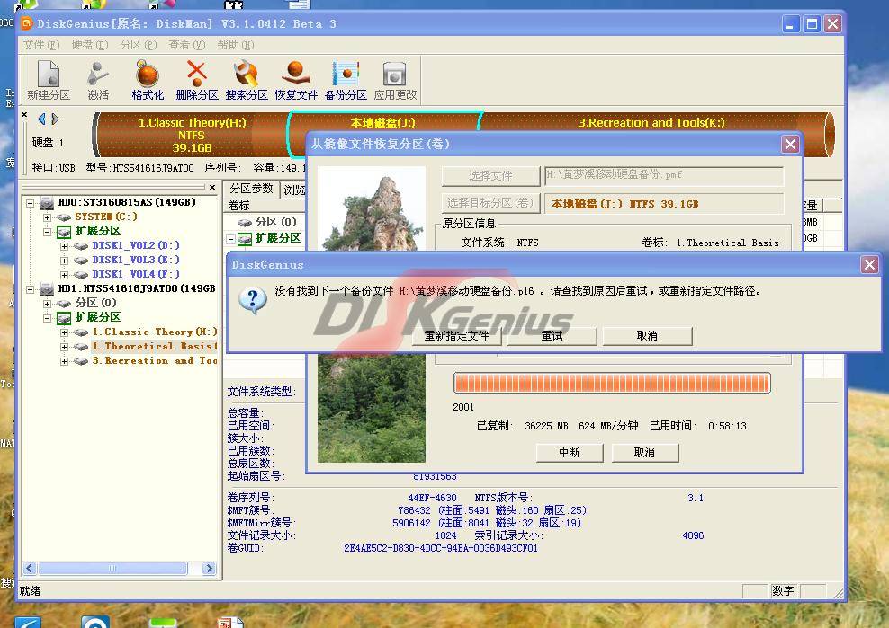Expand the 3.Recreation and Tools node
The height and width of the screenshot is (628, 889).
(x=64, y=360)
